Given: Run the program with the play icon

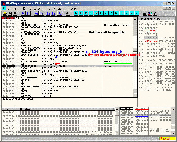Looking at the screenshot, I should 23,13.
